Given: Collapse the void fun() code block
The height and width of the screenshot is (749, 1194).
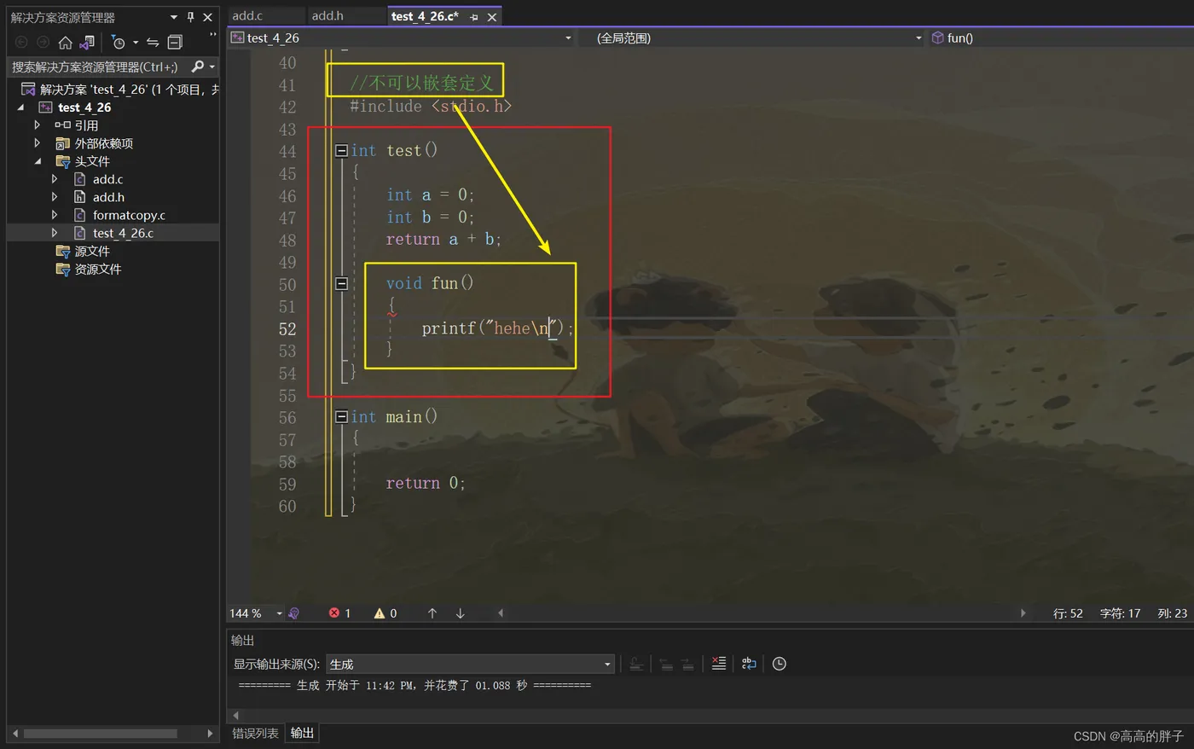Looking at the screenshot, I should pyautogui.click(x=341, y=283).
